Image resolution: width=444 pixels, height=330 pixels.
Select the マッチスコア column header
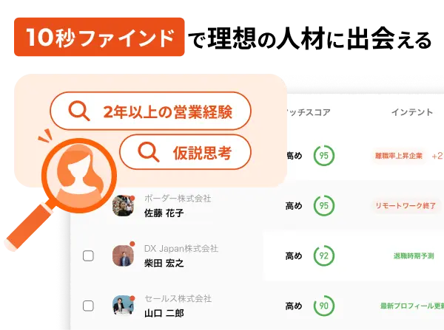308,112
